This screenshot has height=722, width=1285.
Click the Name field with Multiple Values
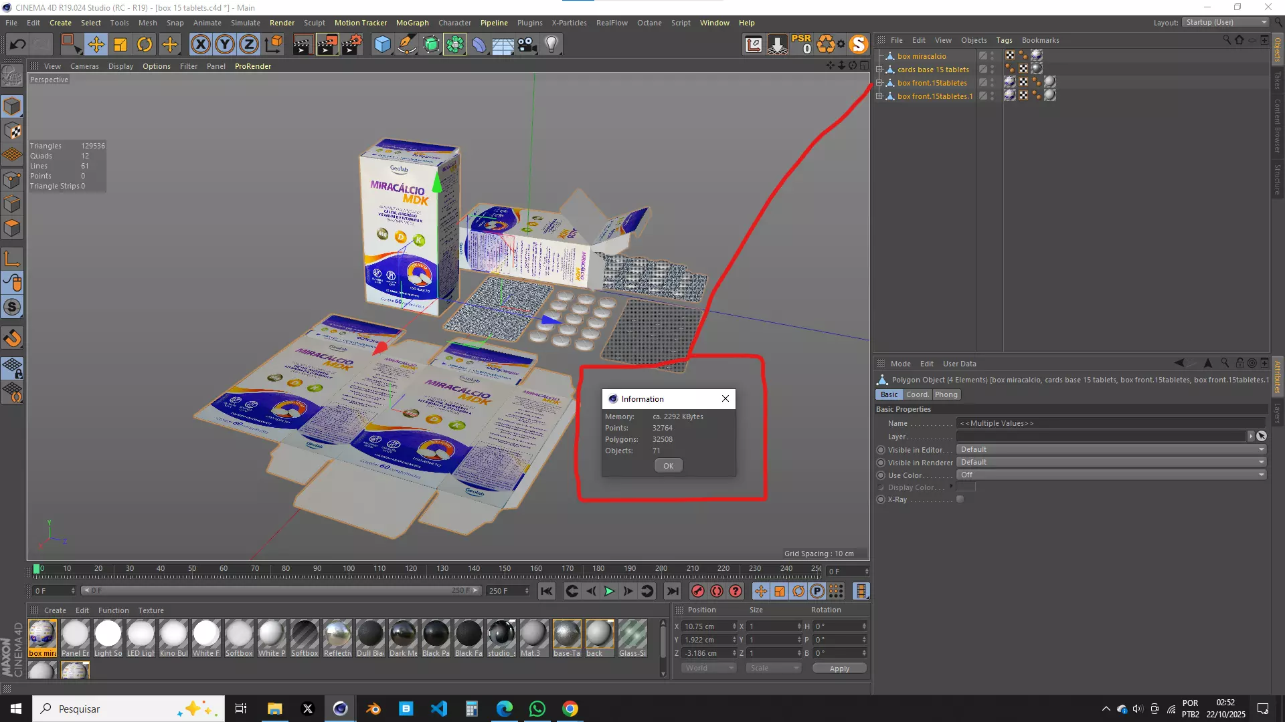click(x=1111, y=423)
